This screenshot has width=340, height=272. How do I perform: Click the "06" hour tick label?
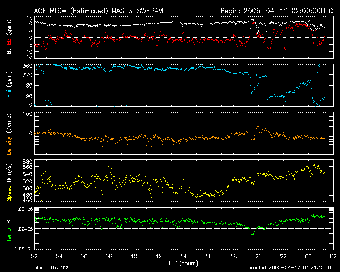[84, 256]
